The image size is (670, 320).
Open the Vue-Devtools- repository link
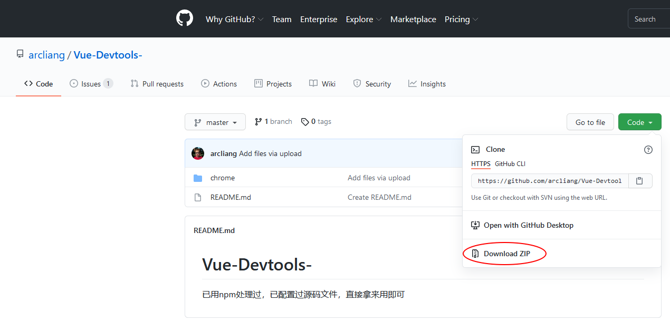pyautogui.click(x=108, y=55)
